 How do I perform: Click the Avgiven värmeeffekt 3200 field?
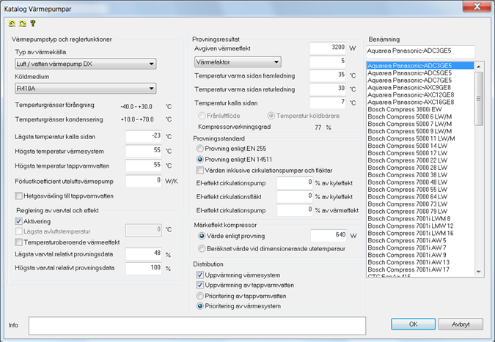point(328,48)
